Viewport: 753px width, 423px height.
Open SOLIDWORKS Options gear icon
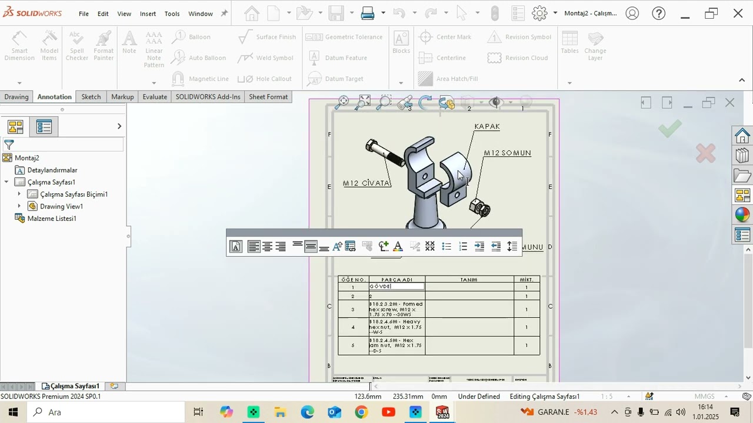click(x=539, y=13)
